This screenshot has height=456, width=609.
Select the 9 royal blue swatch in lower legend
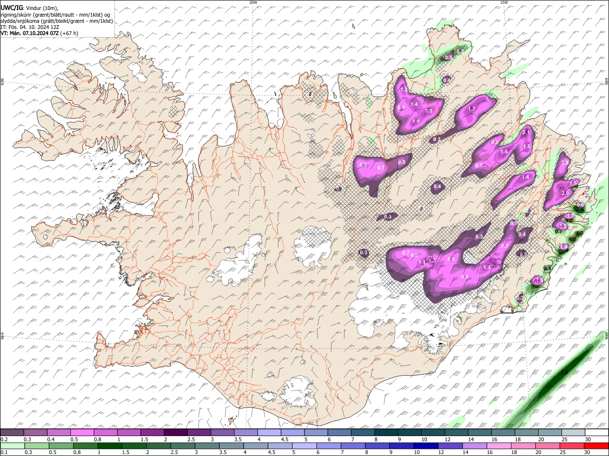[x=402, y=446]
